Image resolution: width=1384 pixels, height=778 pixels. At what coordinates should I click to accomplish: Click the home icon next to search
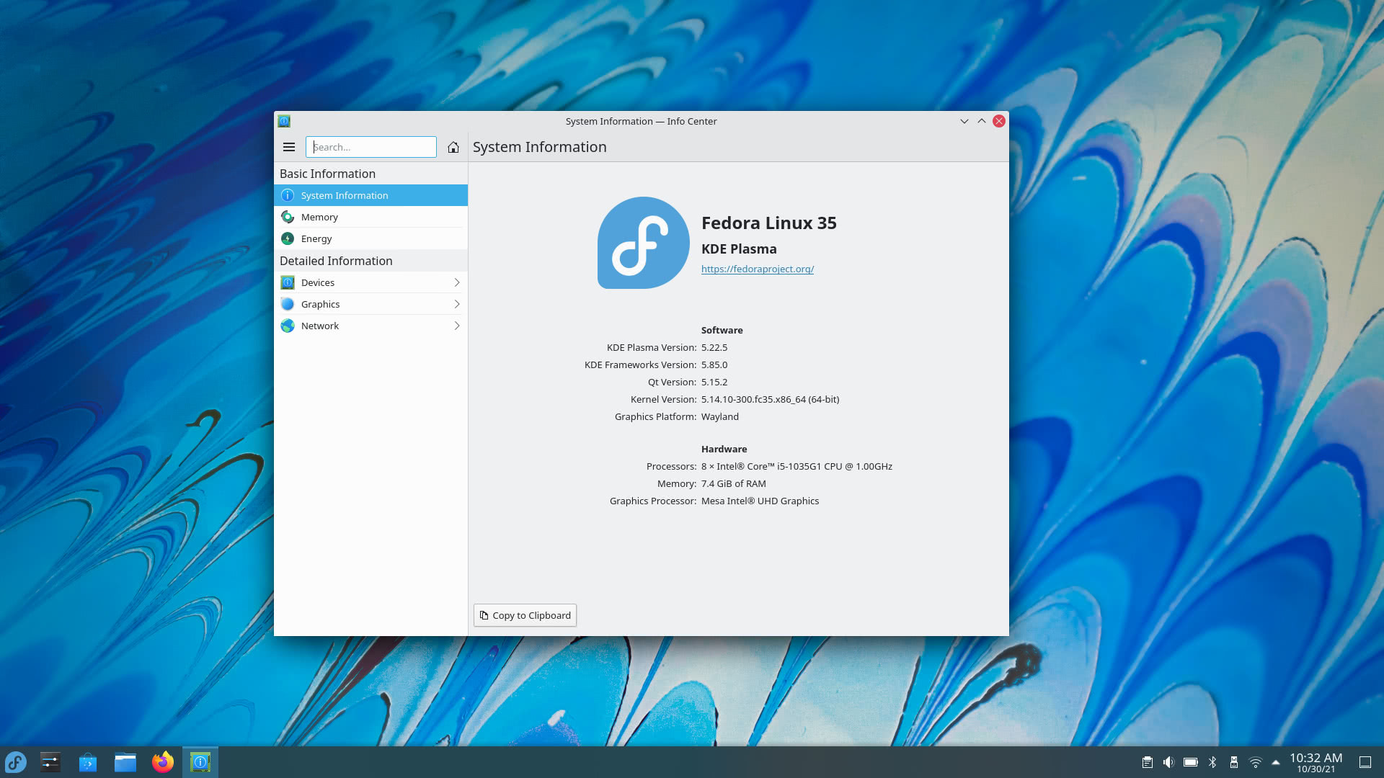point(453,147)
